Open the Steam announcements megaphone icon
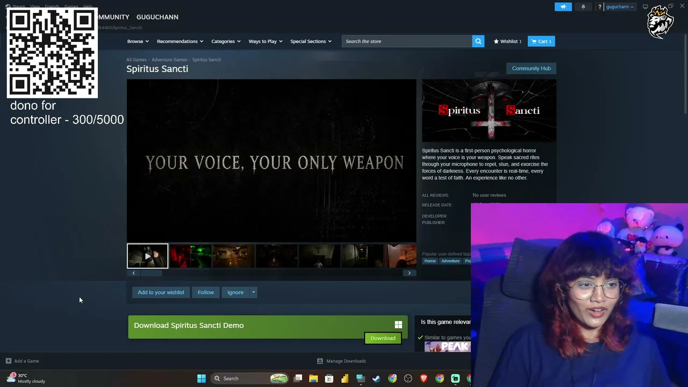The width and height of the screenshot is (688, 387). [x=563, y=7]
